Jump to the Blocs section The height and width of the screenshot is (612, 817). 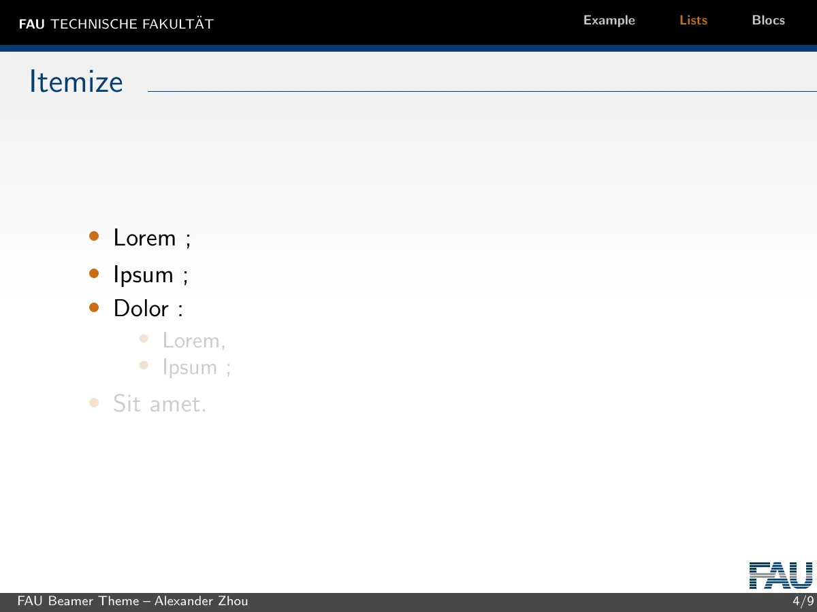click(x=768, y=20)
